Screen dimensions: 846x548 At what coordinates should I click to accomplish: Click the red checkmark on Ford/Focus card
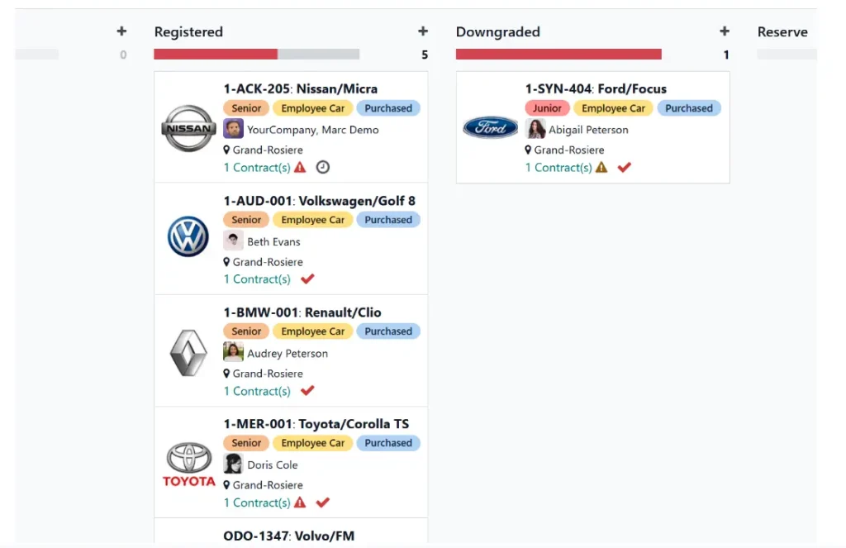[x=625, y=167]
